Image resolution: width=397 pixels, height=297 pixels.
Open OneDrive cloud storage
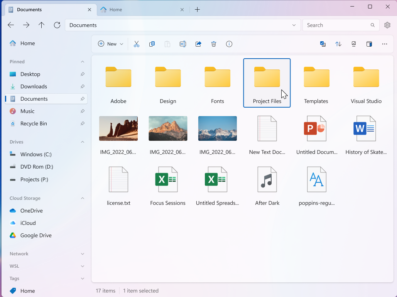pos(46,211)
